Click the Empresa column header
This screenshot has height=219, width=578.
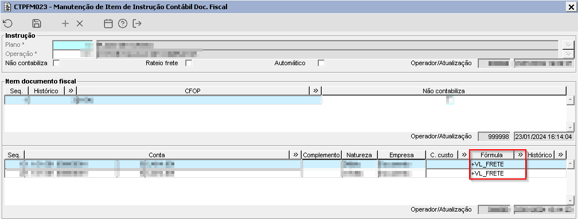click(401, 155)
